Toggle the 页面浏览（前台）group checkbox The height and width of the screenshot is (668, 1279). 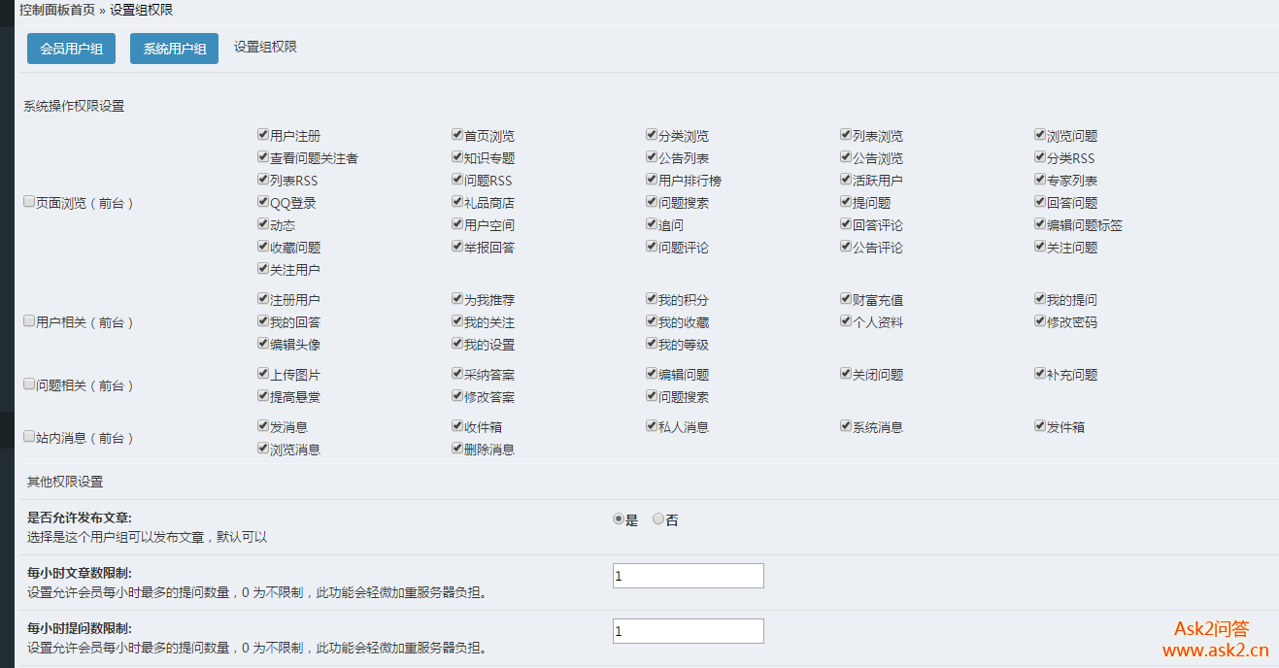point(29,202)
